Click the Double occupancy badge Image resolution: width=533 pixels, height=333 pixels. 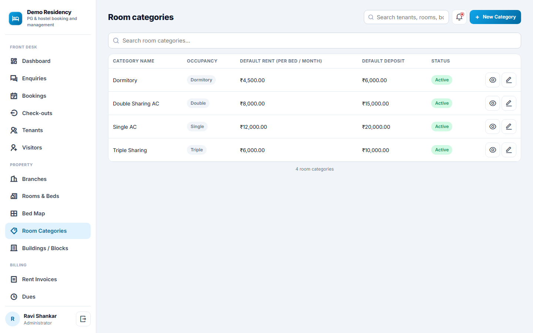[x=198, y=103]
